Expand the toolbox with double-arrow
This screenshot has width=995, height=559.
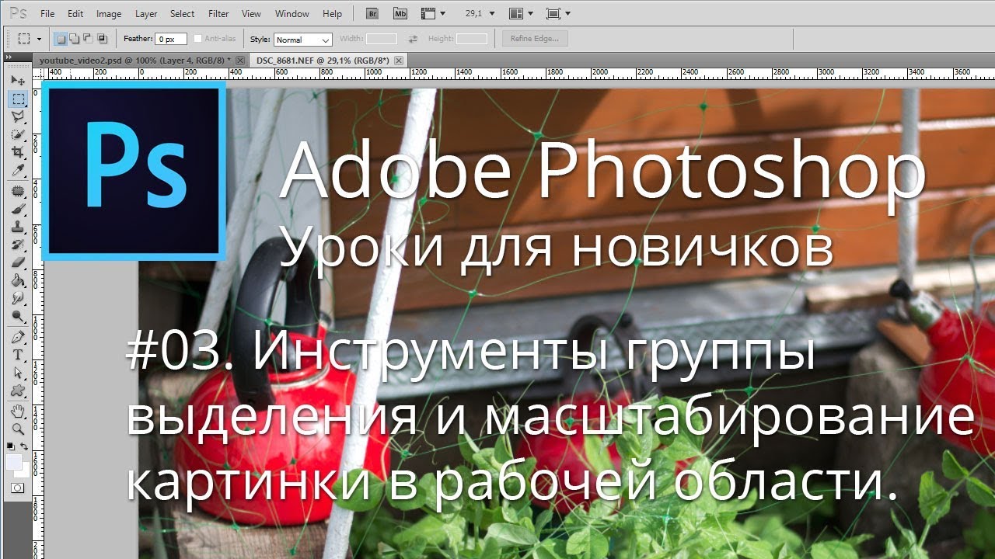[9, 58]
